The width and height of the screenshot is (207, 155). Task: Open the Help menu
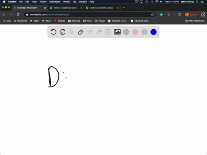pos(92,2)
